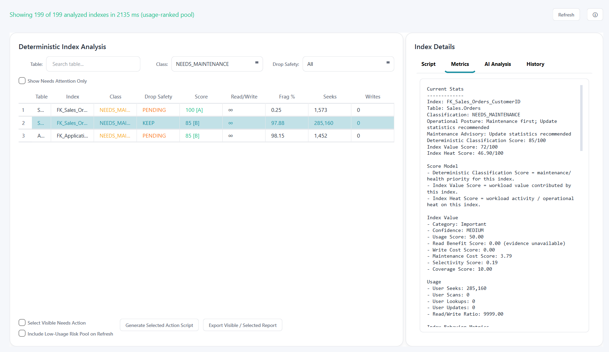
Task: Toggle Select Visible Needs Action checkbox
Action: pos(22,323)
